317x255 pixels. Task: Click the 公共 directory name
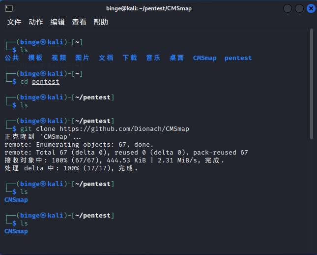pyautogui.click(x=12, y=58)
